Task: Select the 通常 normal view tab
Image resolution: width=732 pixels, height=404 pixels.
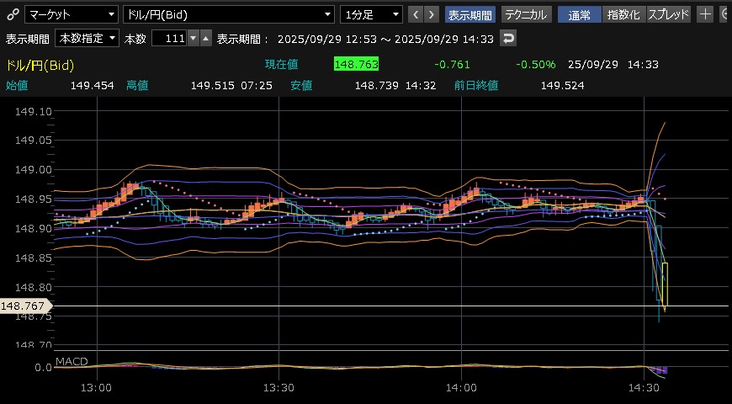Action: coord(579,14)
